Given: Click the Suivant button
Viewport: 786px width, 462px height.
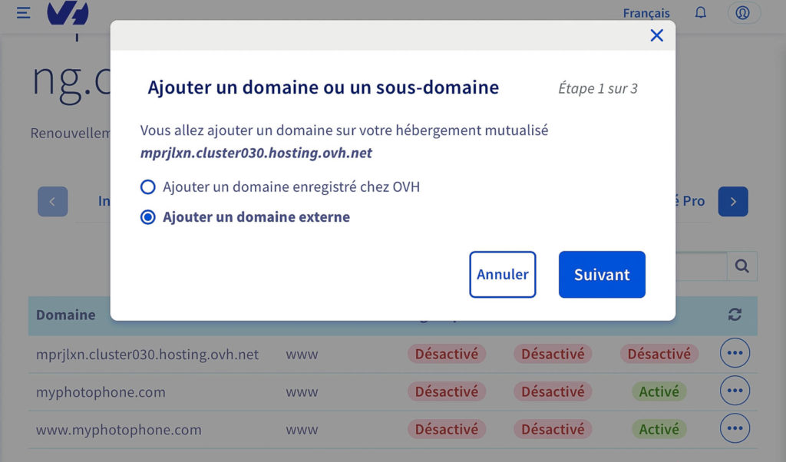Looking at the screenshot, I should (x=602, y=275).
